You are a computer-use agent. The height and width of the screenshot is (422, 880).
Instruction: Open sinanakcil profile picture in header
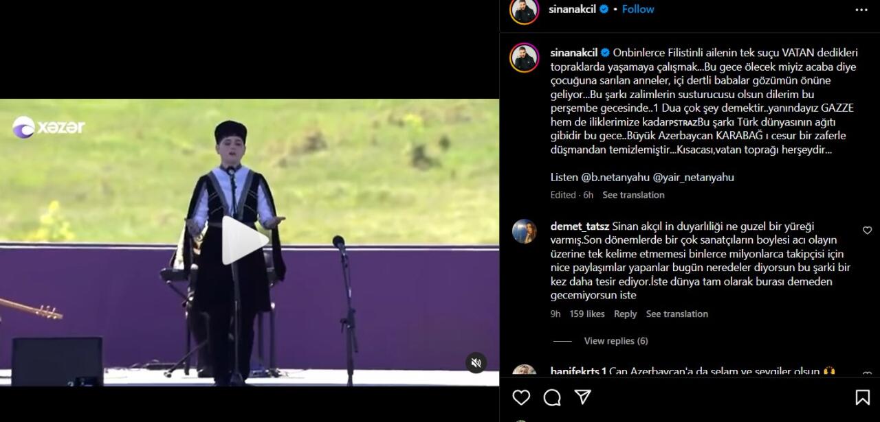pos(524,10)
